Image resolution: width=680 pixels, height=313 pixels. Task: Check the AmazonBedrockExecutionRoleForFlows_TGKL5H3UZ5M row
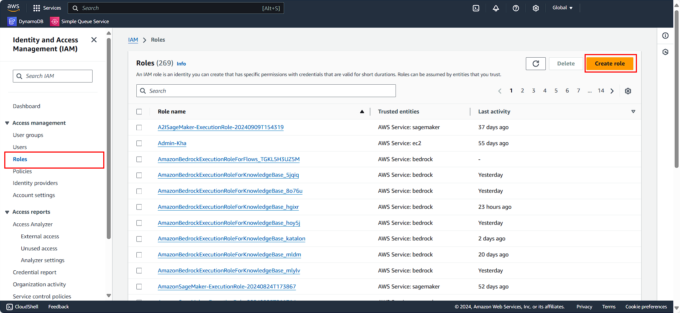(x=139, y=159)
